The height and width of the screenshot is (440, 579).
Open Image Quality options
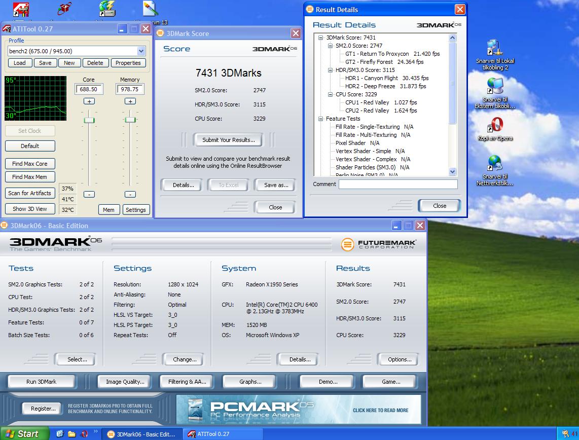[125, 382]
